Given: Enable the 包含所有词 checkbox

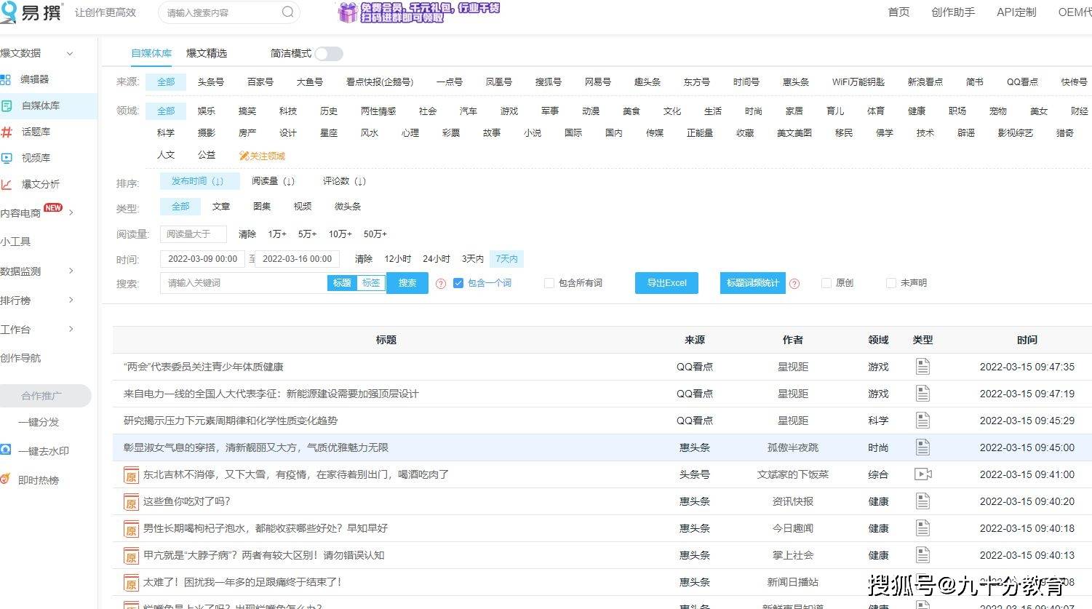Looking at the screenshot, I should (549, 283).
